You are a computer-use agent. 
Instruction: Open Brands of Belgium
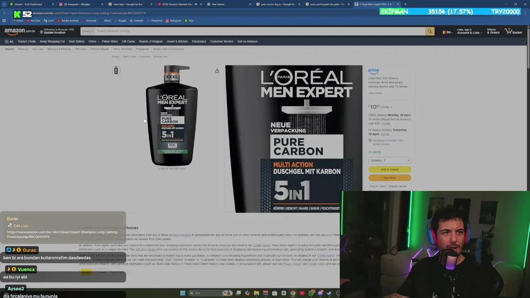[151, 41]
